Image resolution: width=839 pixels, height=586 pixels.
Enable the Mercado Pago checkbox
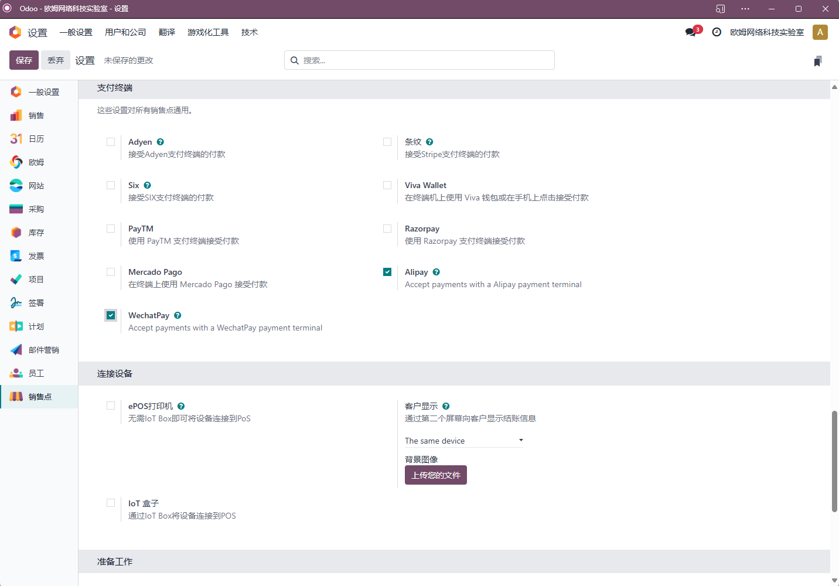click(x=111, y=272)
